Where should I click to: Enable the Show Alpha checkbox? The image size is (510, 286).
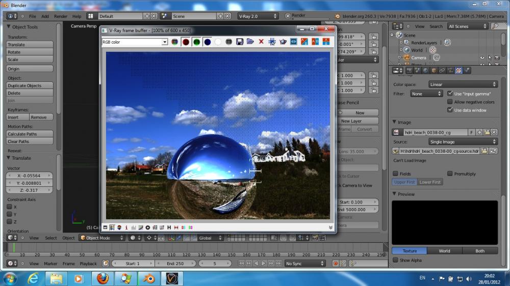click(396, 260)
